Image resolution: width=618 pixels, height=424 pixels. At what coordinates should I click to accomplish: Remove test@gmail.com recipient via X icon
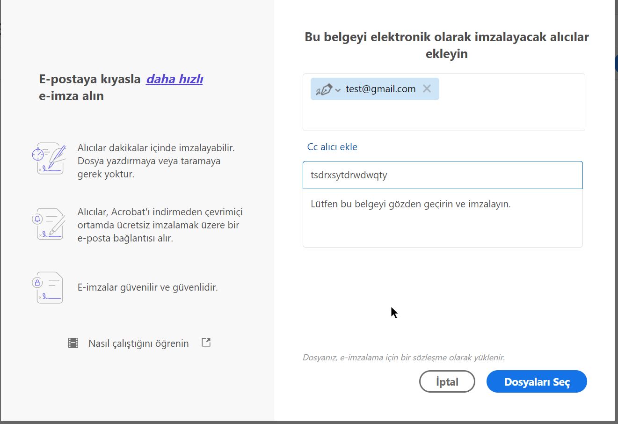coord(426,88)
